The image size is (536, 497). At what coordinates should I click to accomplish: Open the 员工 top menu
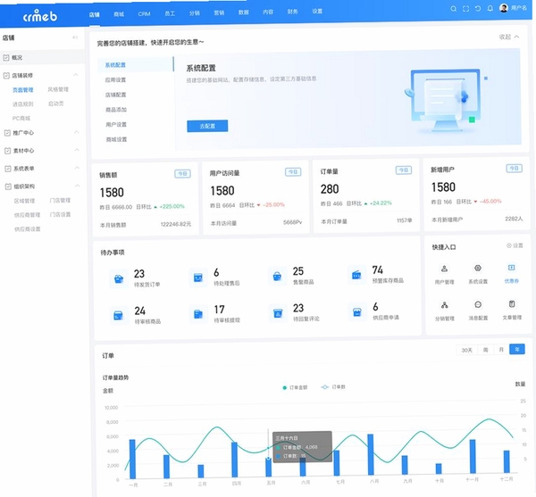[170, 13]
